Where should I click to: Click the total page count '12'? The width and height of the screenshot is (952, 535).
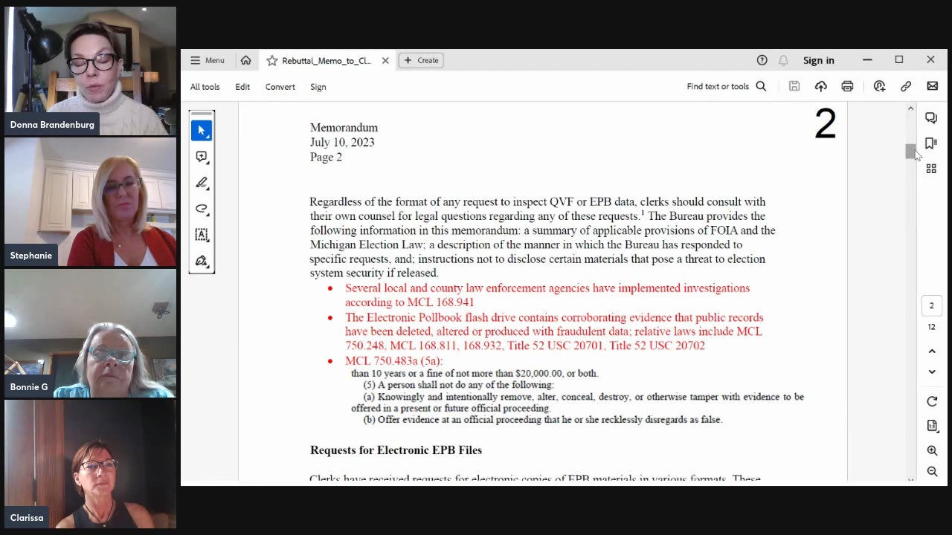click(931, 327)
